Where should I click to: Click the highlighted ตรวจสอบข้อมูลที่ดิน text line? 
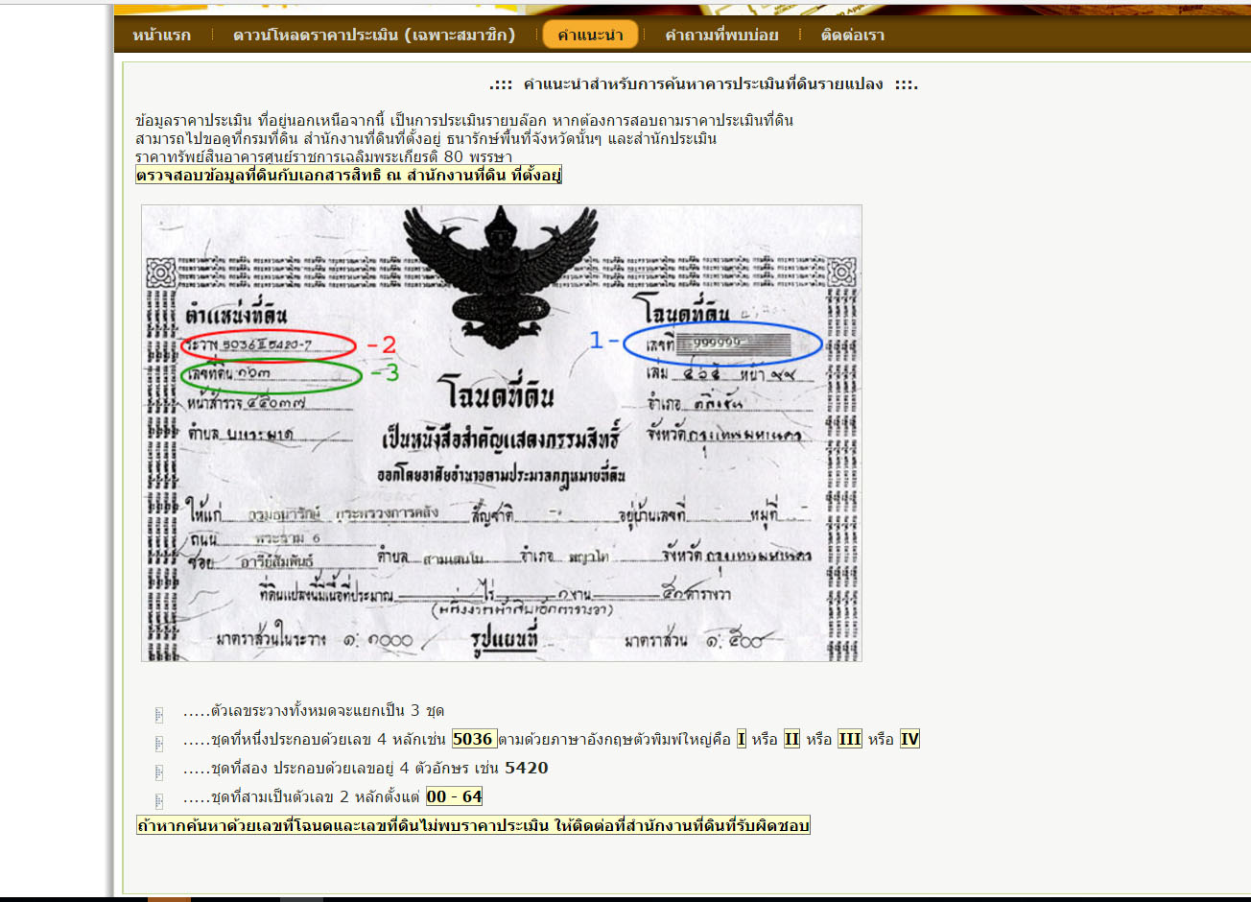tap(348, 176)
